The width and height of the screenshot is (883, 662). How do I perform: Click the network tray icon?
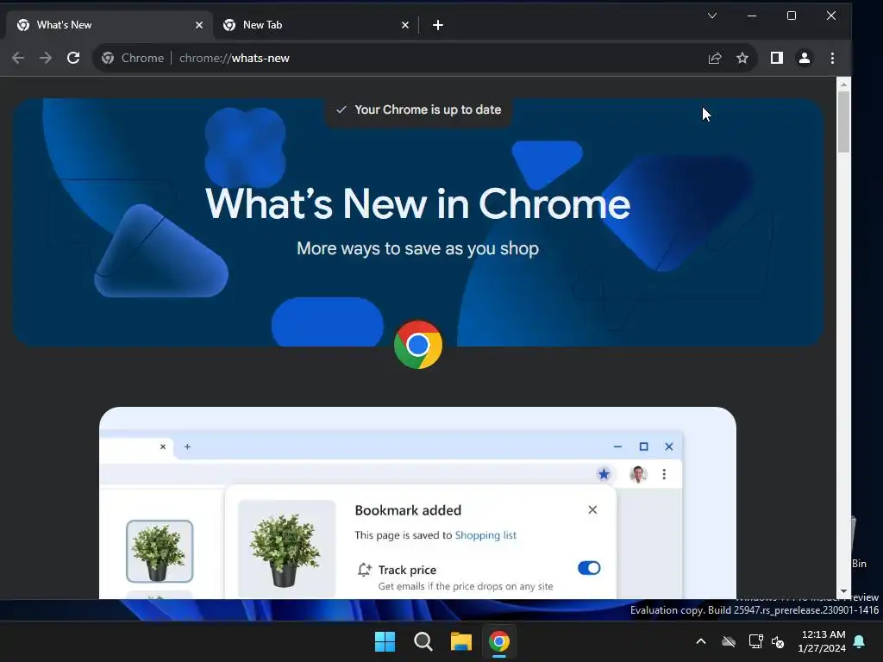[x=755, y=641]
